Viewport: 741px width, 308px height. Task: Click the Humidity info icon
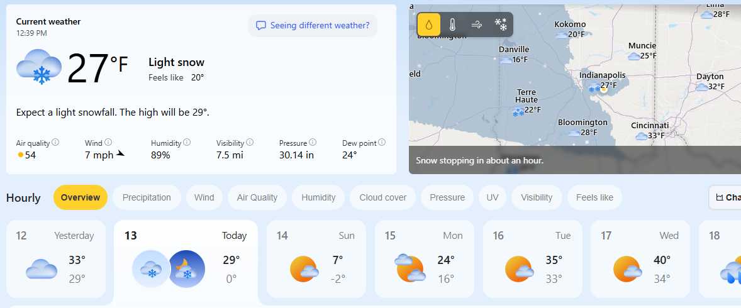[187, 143]
